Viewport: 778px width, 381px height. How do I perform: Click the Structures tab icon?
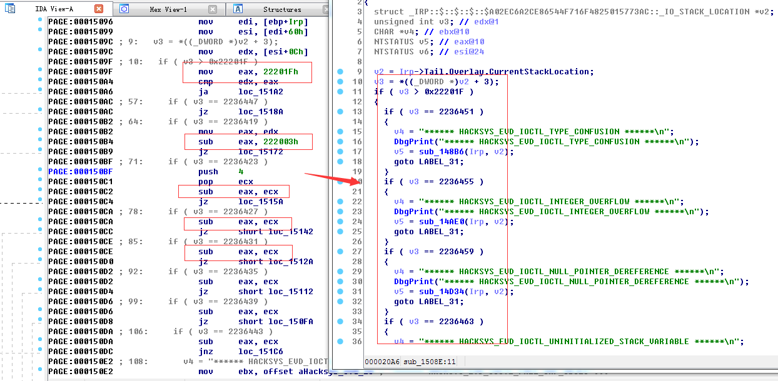pos(238,9)
